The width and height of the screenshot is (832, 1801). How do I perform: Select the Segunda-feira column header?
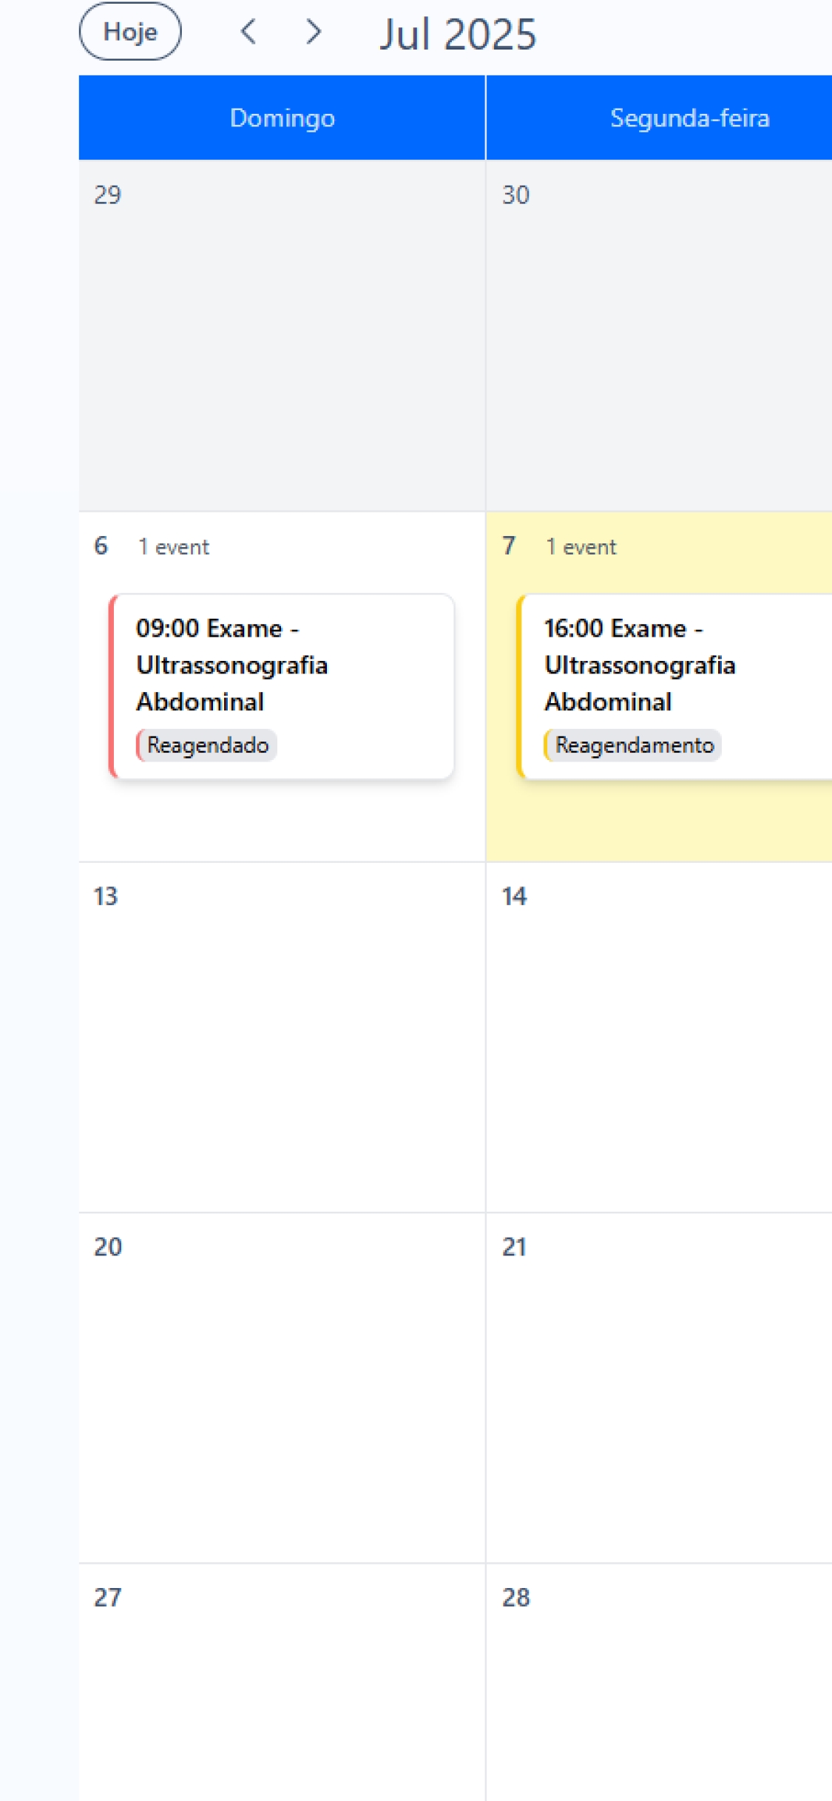[689, 118]
